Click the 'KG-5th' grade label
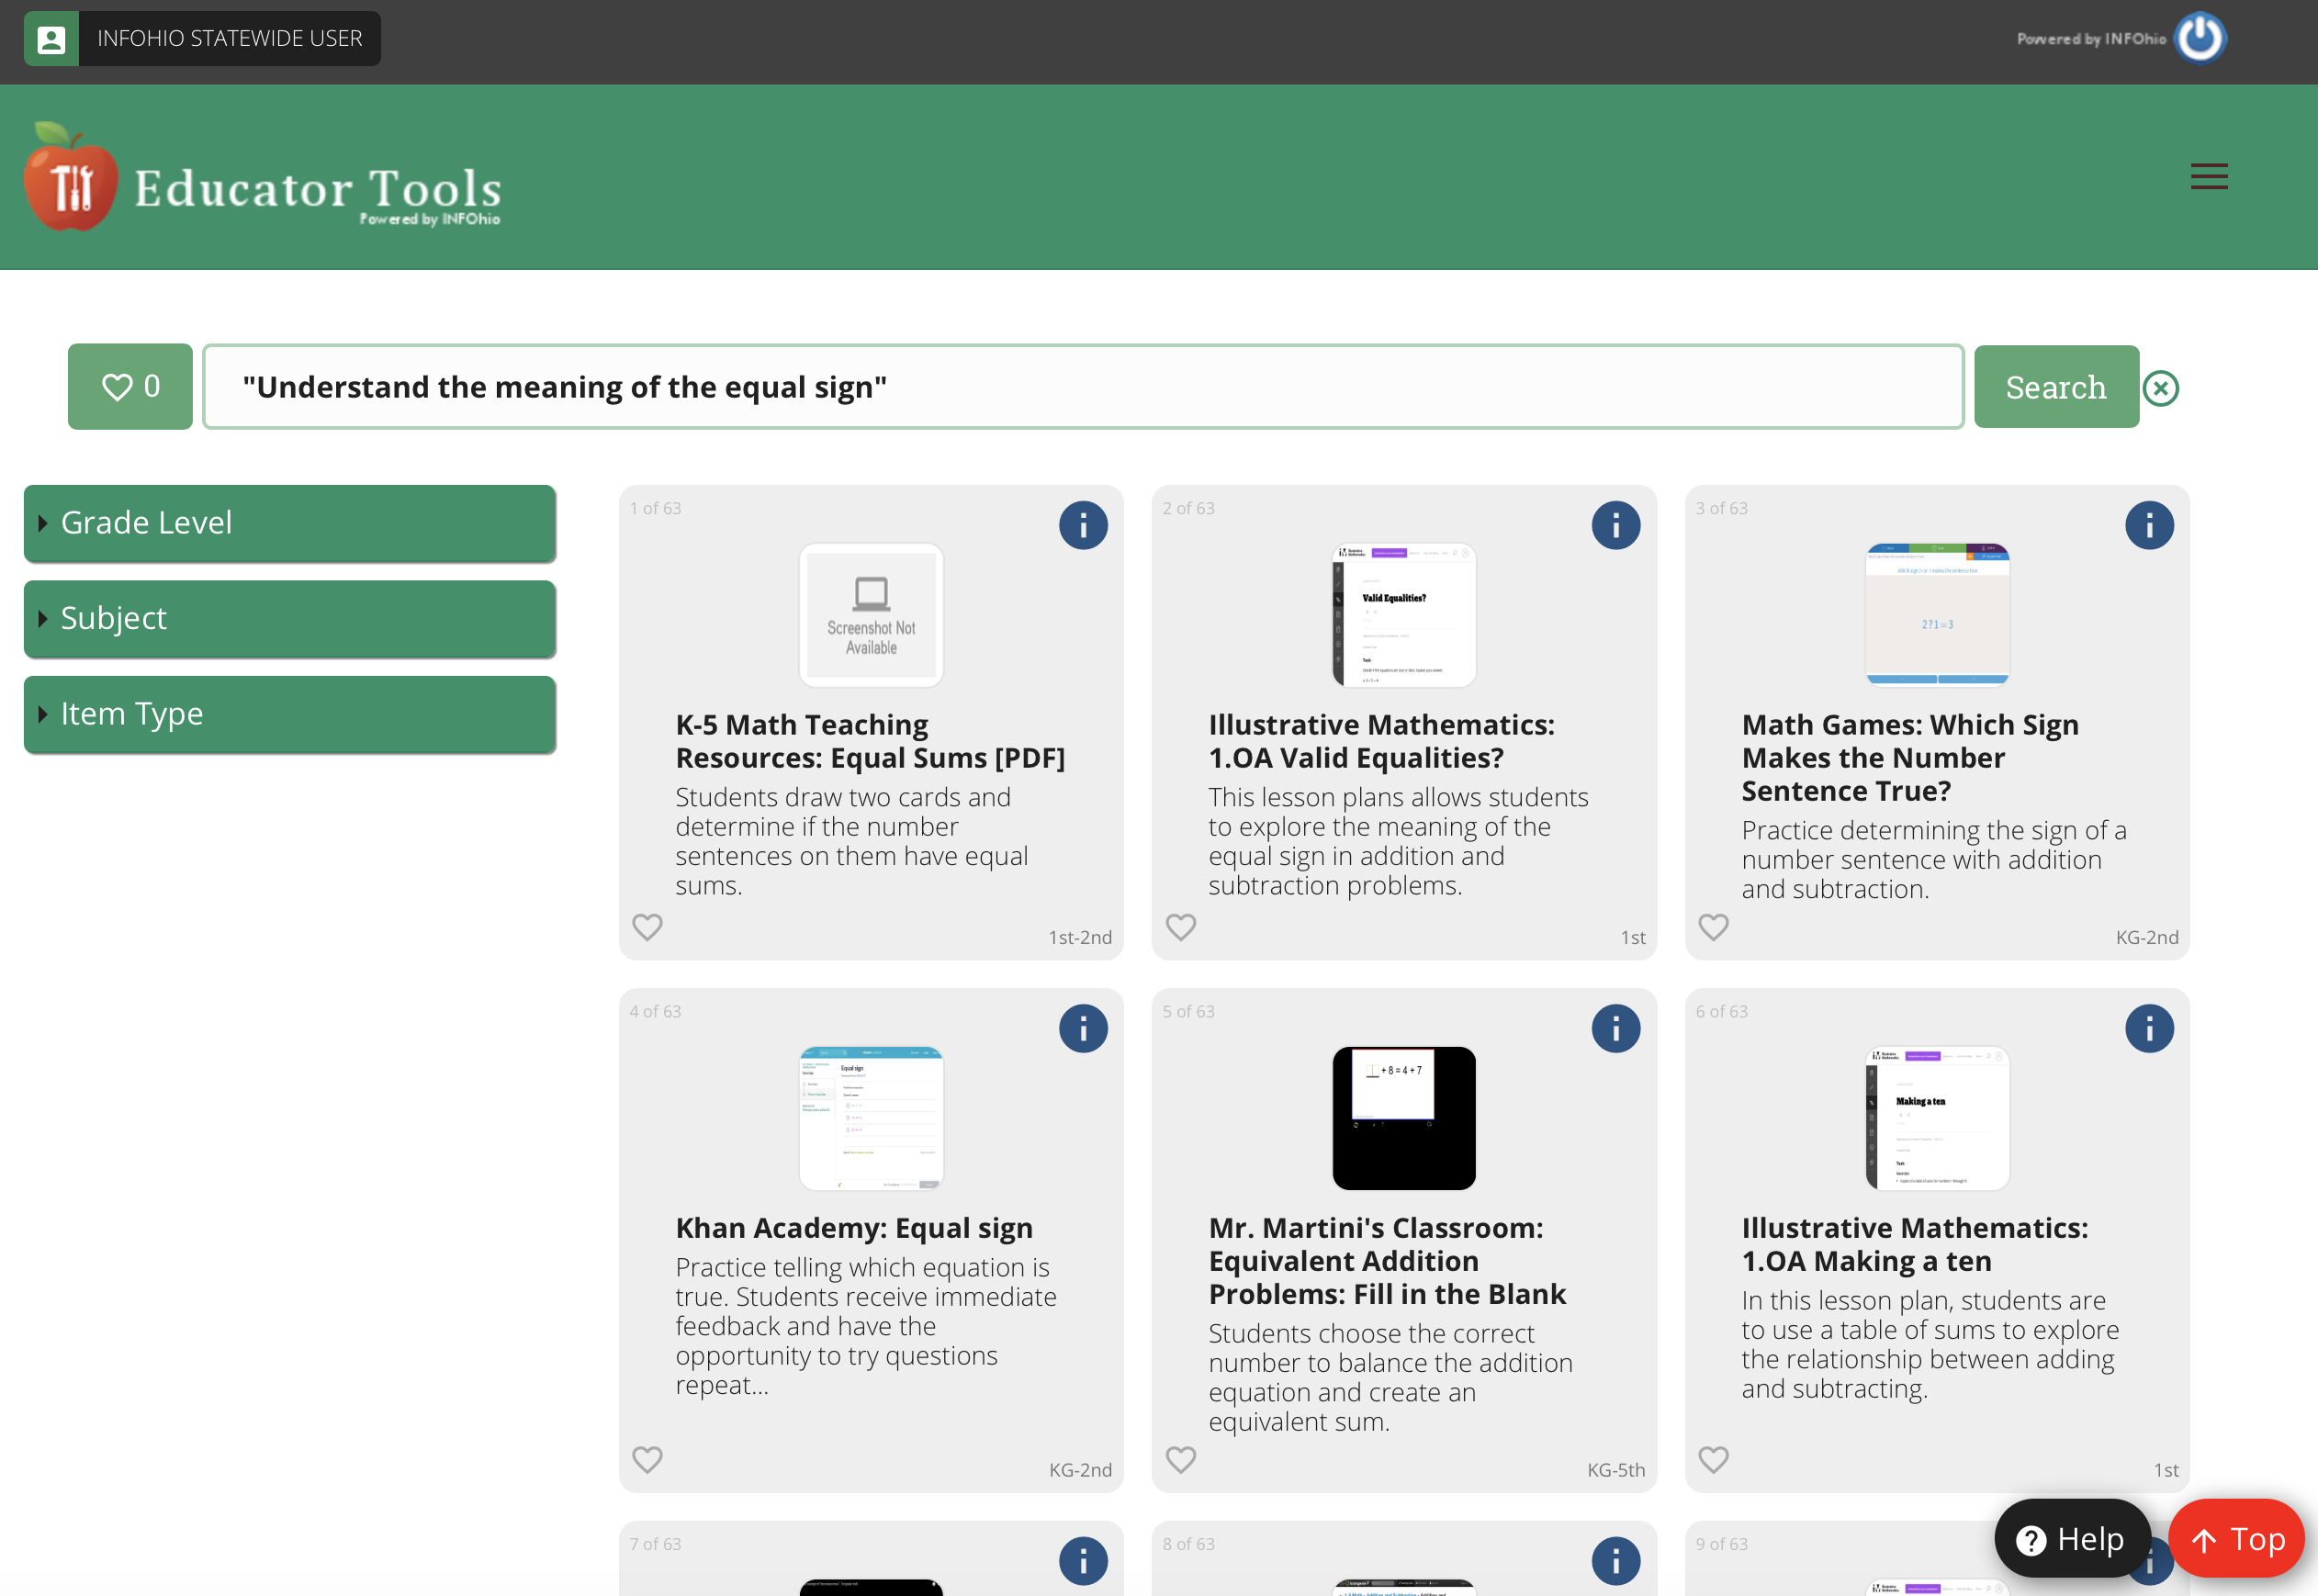This screenshot has height=1596, width=2318. click(1616, 1470)
